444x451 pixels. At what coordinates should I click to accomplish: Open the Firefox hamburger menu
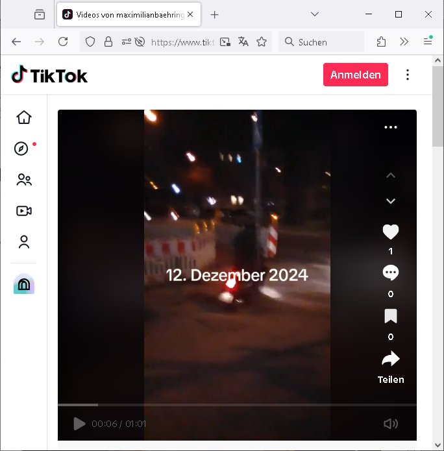428,42
